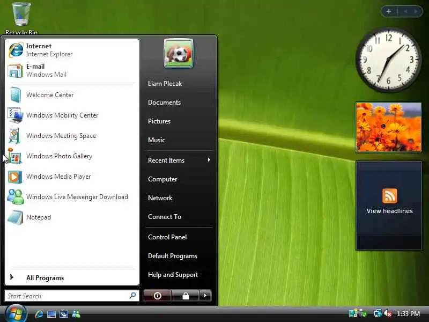
Task: Click Switch between windows icon
Action: pyautogui.click(x=64, y=314)
